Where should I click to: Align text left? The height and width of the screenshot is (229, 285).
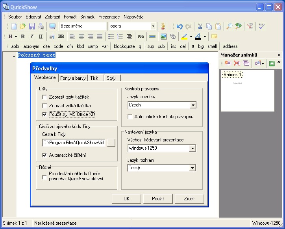[x=72, y=37]
